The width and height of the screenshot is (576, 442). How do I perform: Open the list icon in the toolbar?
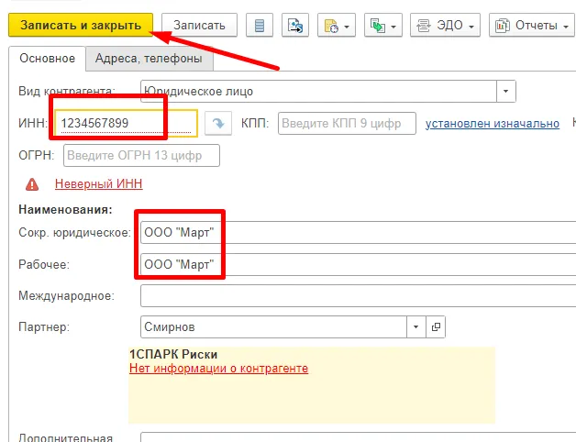pyautogui.click(x=260, y=25)
